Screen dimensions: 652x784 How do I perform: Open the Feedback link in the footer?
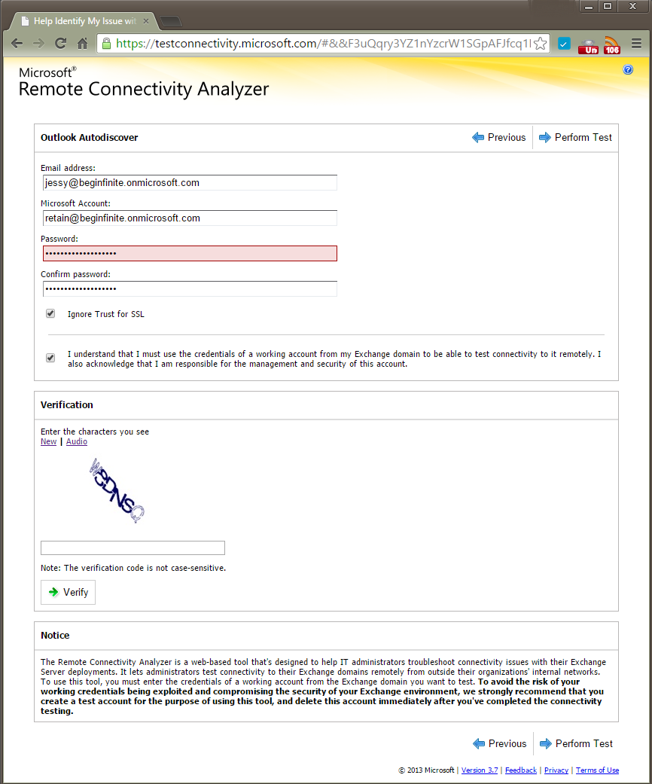[520, 770]
